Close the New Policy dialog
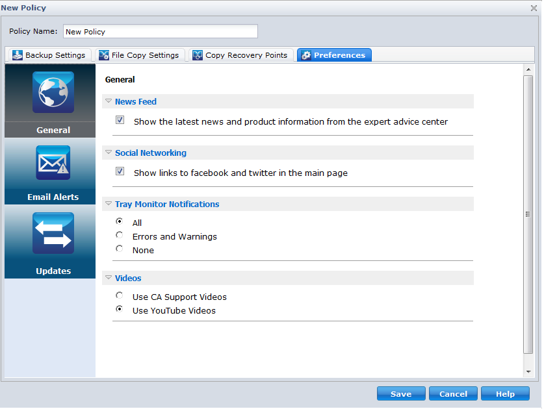 click(x=534, y=8)
